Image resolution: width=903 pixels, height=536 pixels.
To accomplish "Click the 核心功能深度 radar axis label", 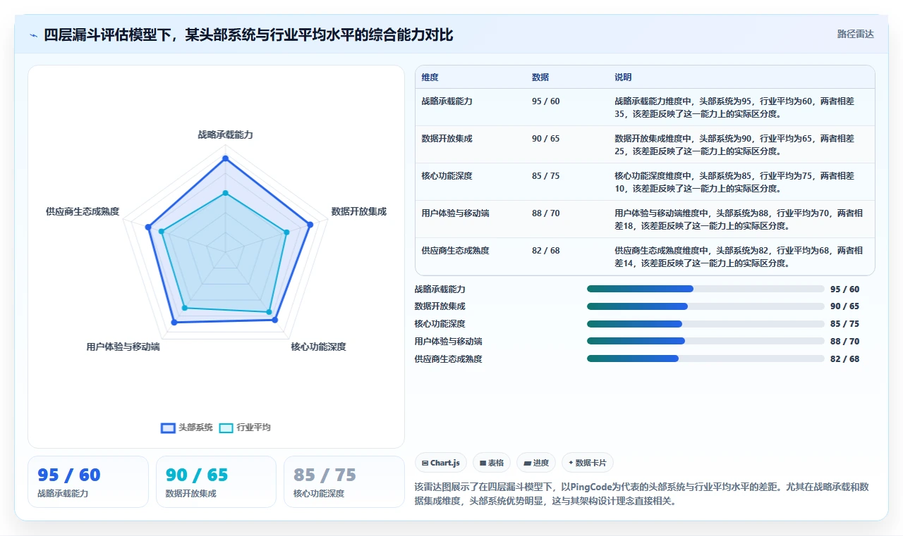I will tap(319, 347).
